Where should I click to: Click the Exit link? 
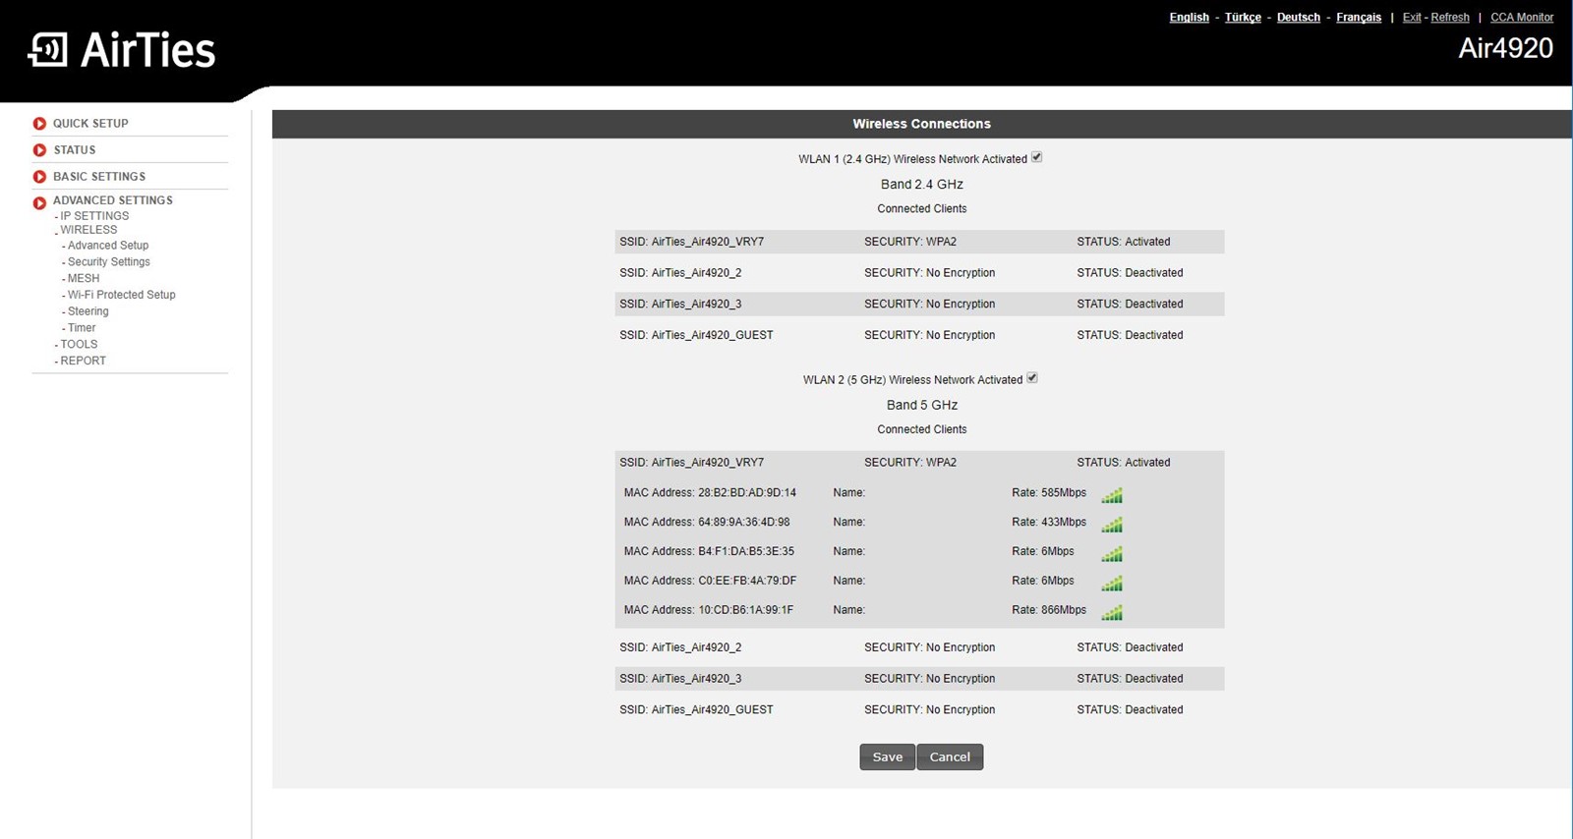coord(1412,18)
